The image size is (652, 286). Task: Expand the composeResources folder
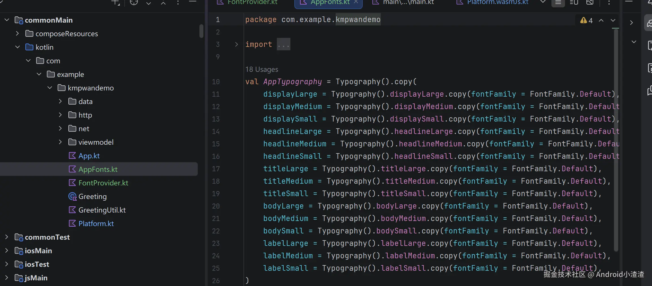click(17, 34)
